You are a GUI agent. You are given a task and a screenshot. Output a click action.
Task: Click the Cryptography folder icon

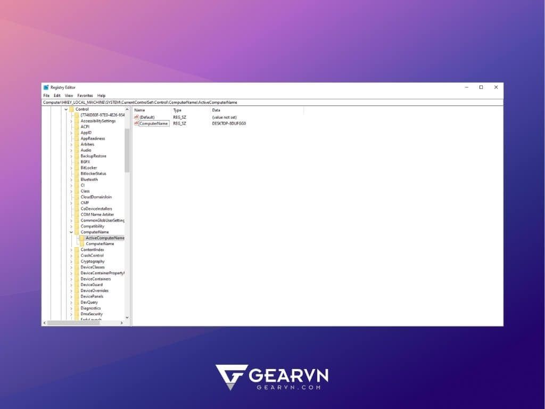[78, 261]
